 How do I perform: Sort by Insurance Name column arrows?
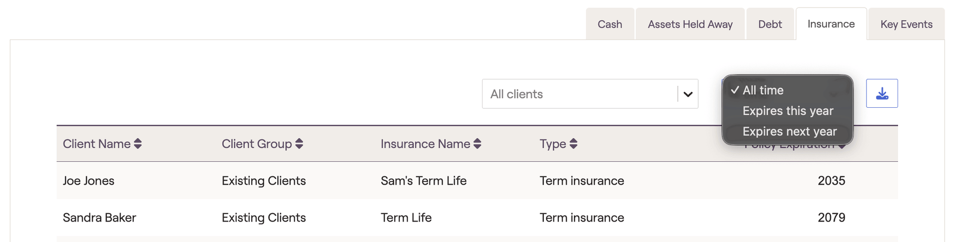[478, 144]
